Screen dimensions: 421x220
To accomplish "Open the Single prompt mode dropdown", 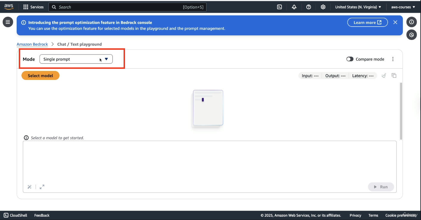I will (76, 59).
